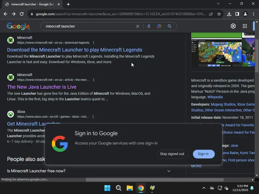This screenshot has height=194, width=259.
Task: Open the Google apps grid
Action: [245, 26]
